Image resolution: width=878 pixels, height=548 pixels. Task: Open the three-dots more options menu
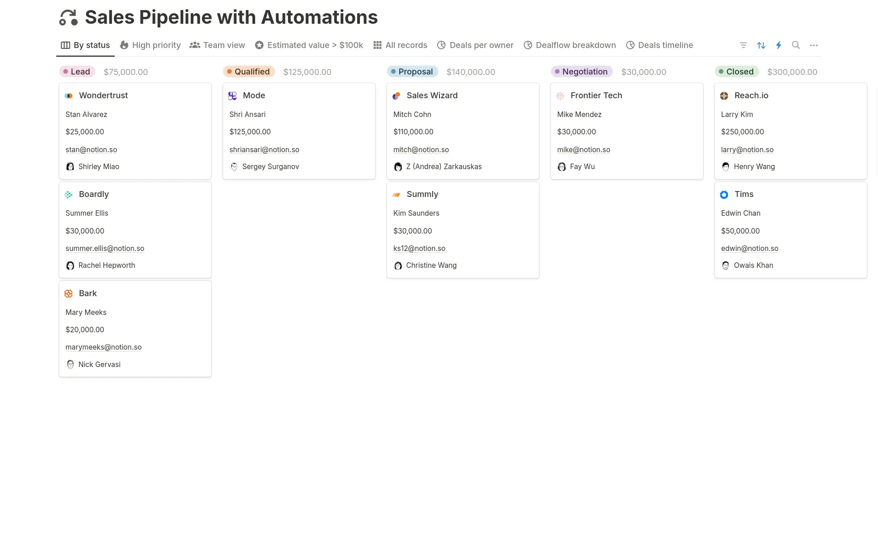[x=814, y=45]
